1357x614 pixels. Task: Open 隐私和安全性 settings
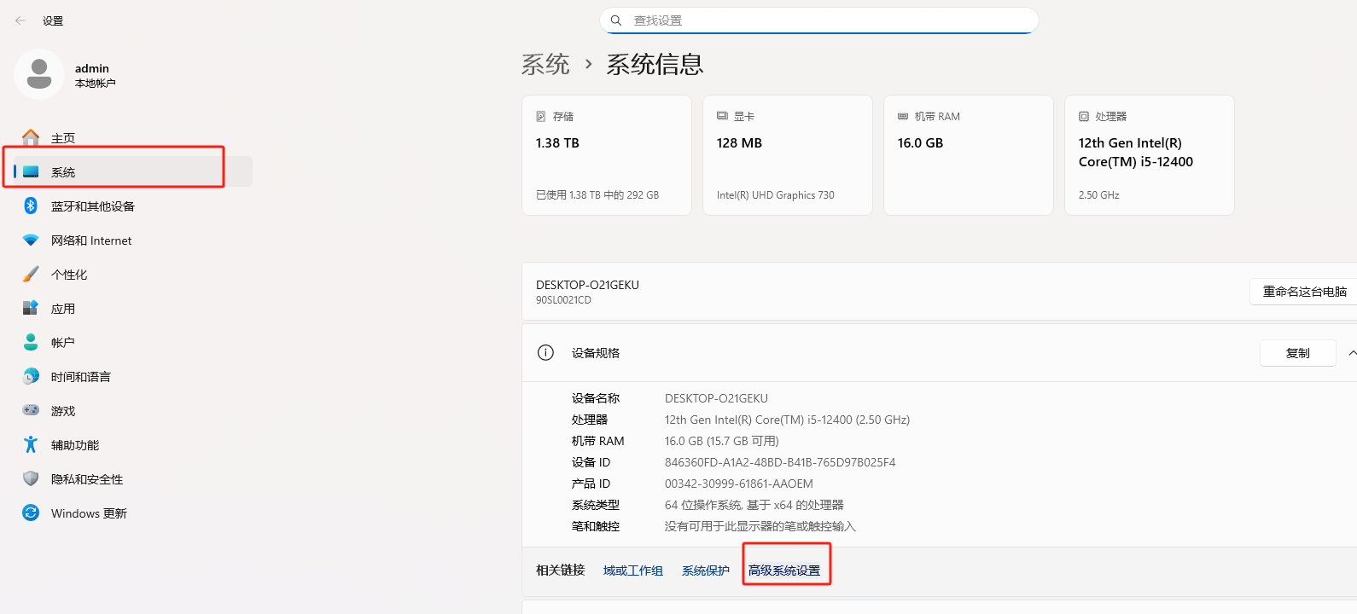tap(133, 478)
